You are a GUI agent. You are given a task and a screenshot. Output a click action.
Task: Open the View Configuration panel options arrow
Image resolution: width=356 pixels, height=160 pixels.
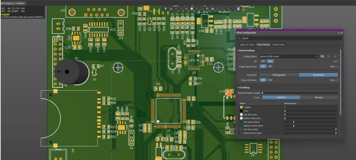339,33
